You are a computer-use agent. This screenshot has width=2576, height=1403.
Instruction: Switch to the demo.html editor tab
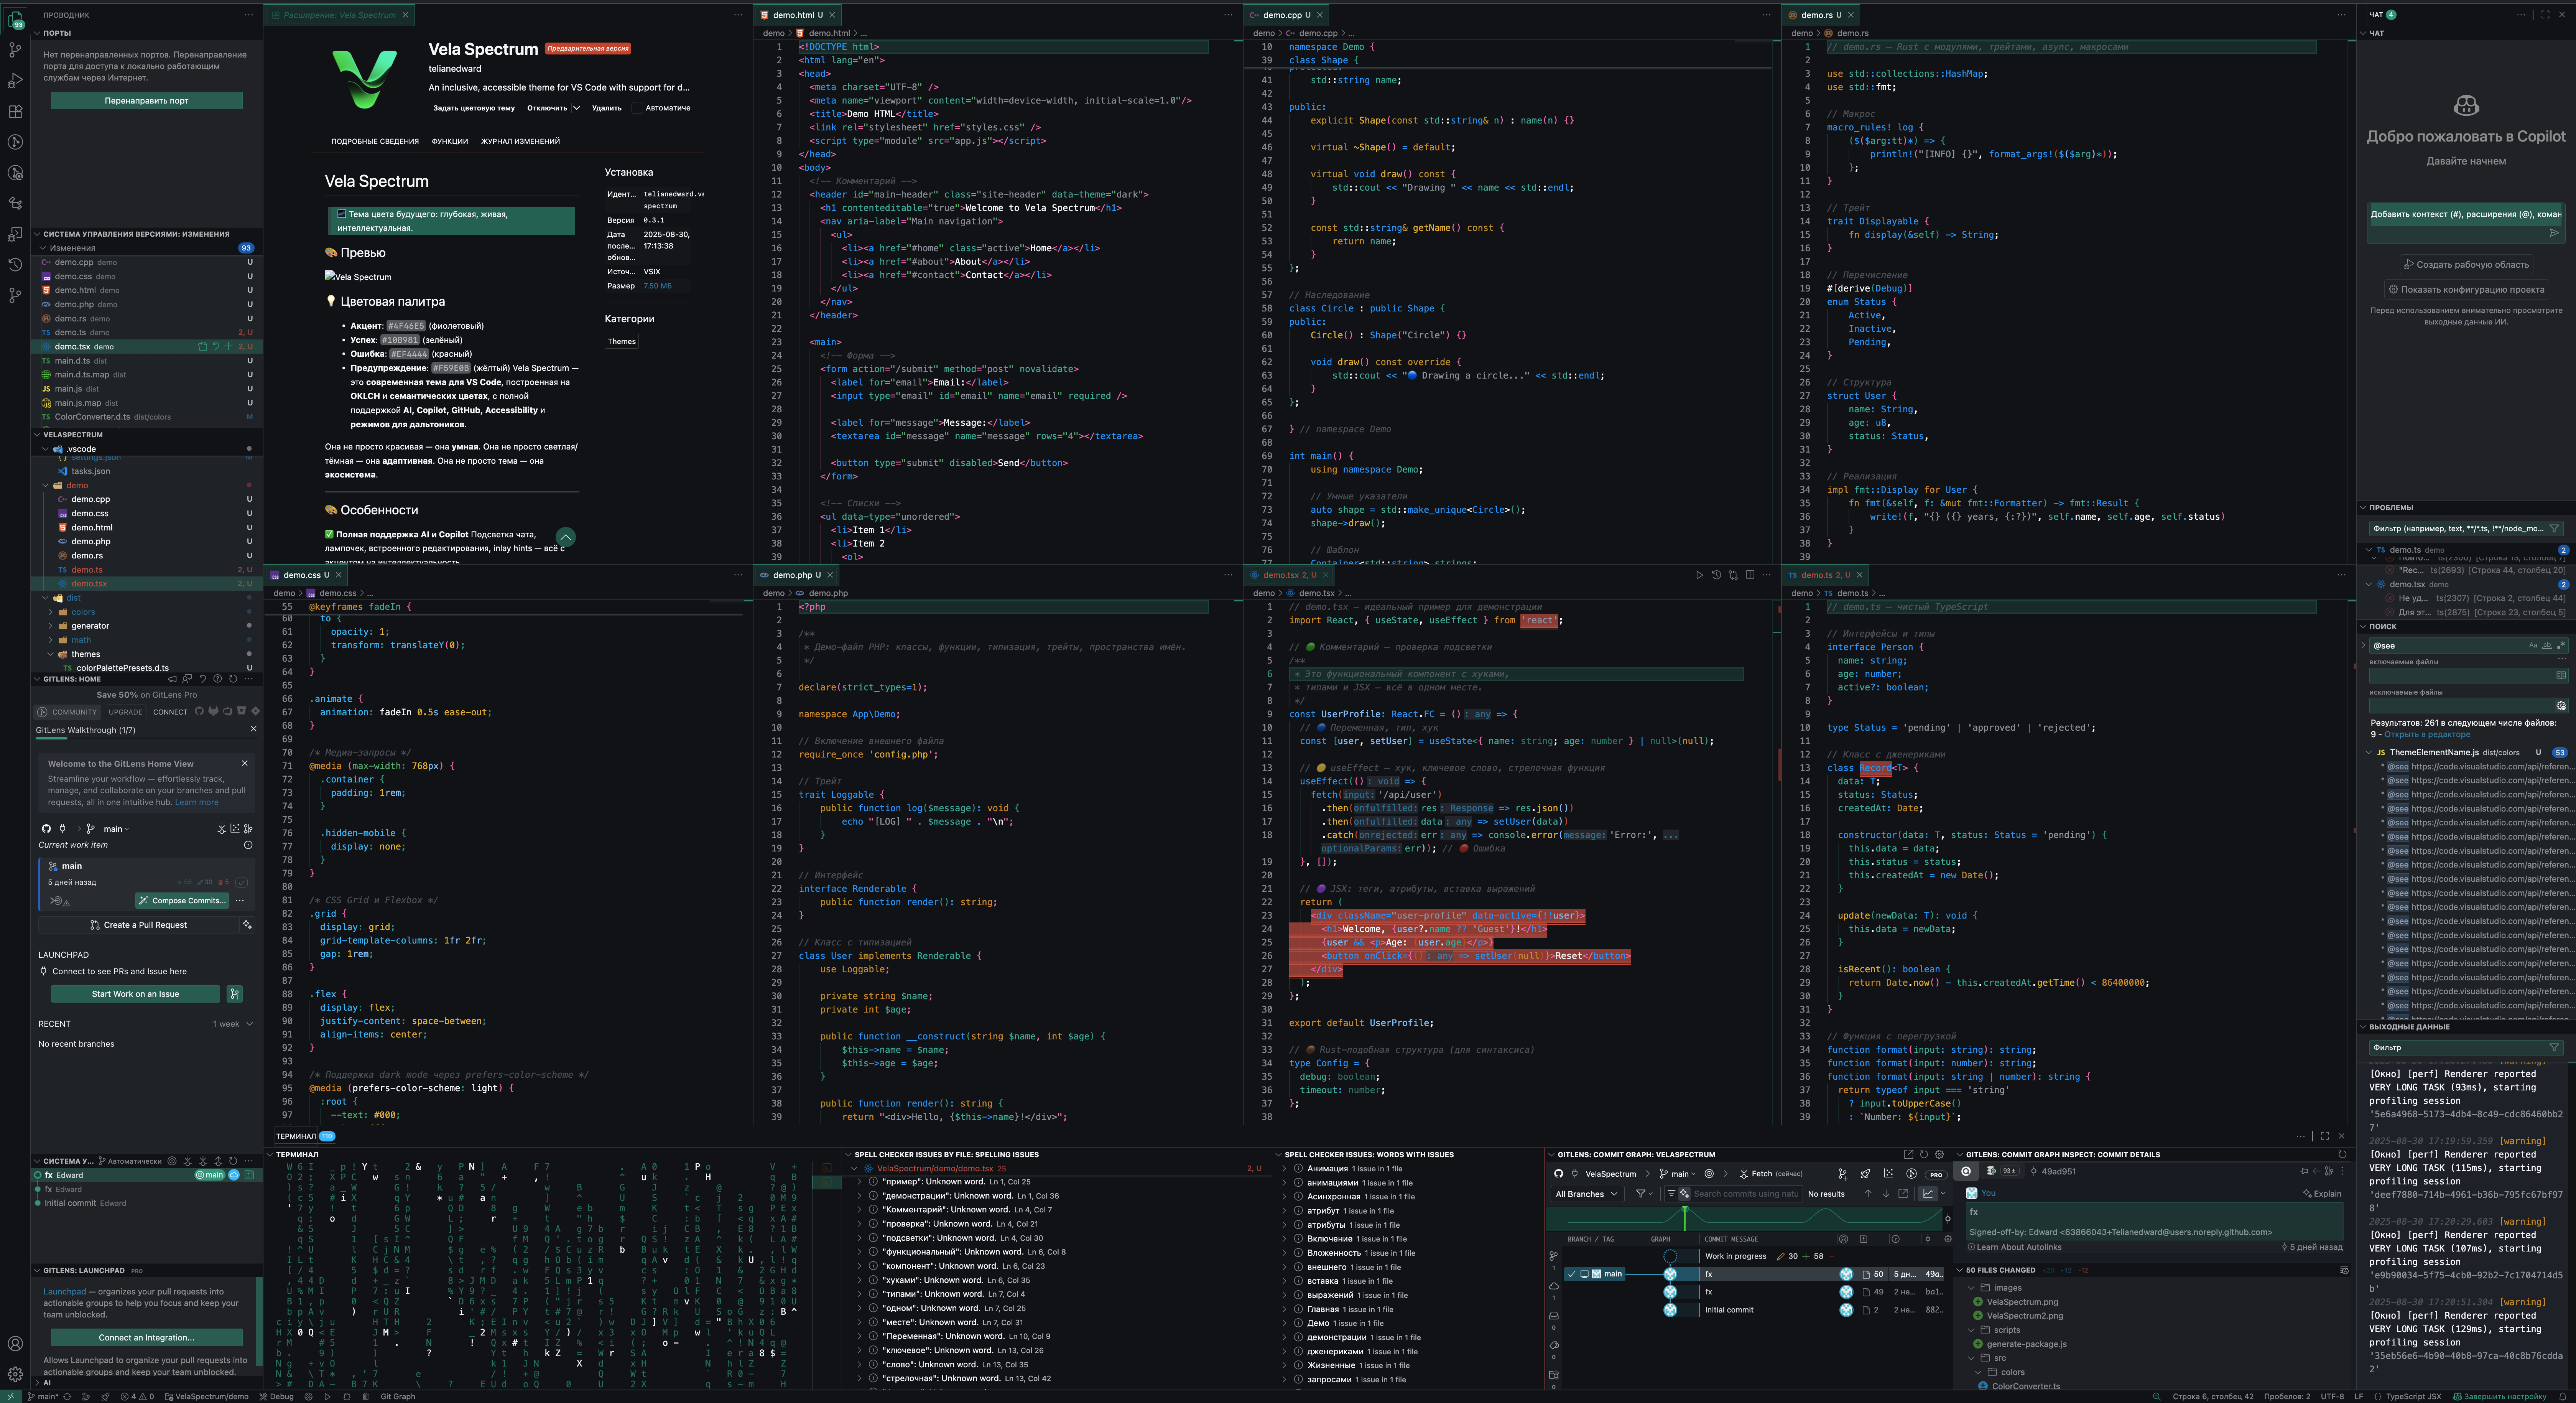pyautogui.click(x=797, y=15)
